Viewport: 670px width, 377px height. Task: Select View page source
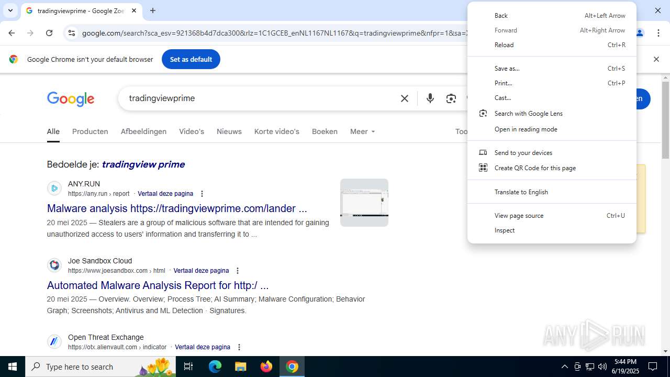552,216
